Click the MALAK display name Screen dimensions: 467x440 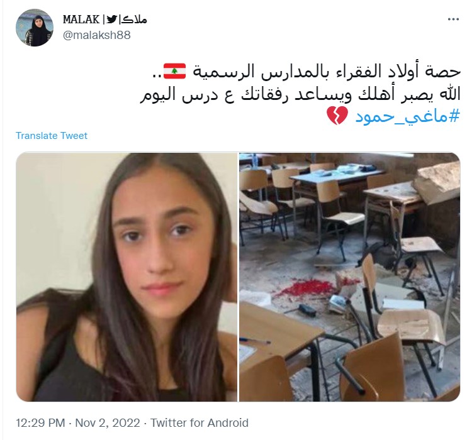click(x=81, y=19)
